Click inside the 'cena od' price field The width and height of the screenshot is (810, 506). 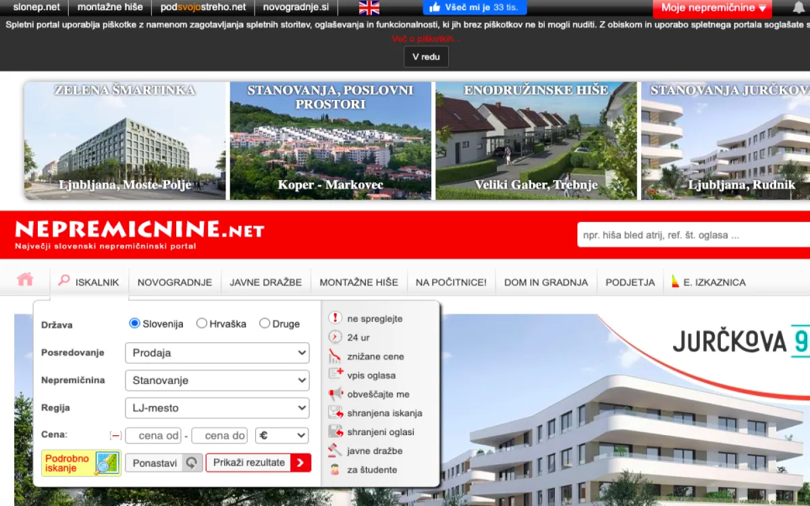pos(153,435)
